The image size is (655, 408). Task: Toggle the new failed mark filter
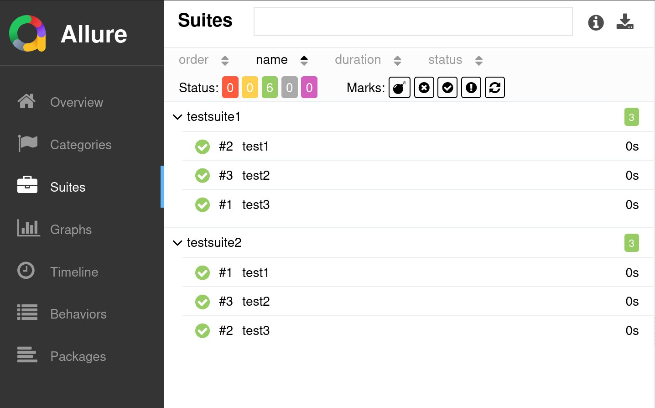[424, 88]
